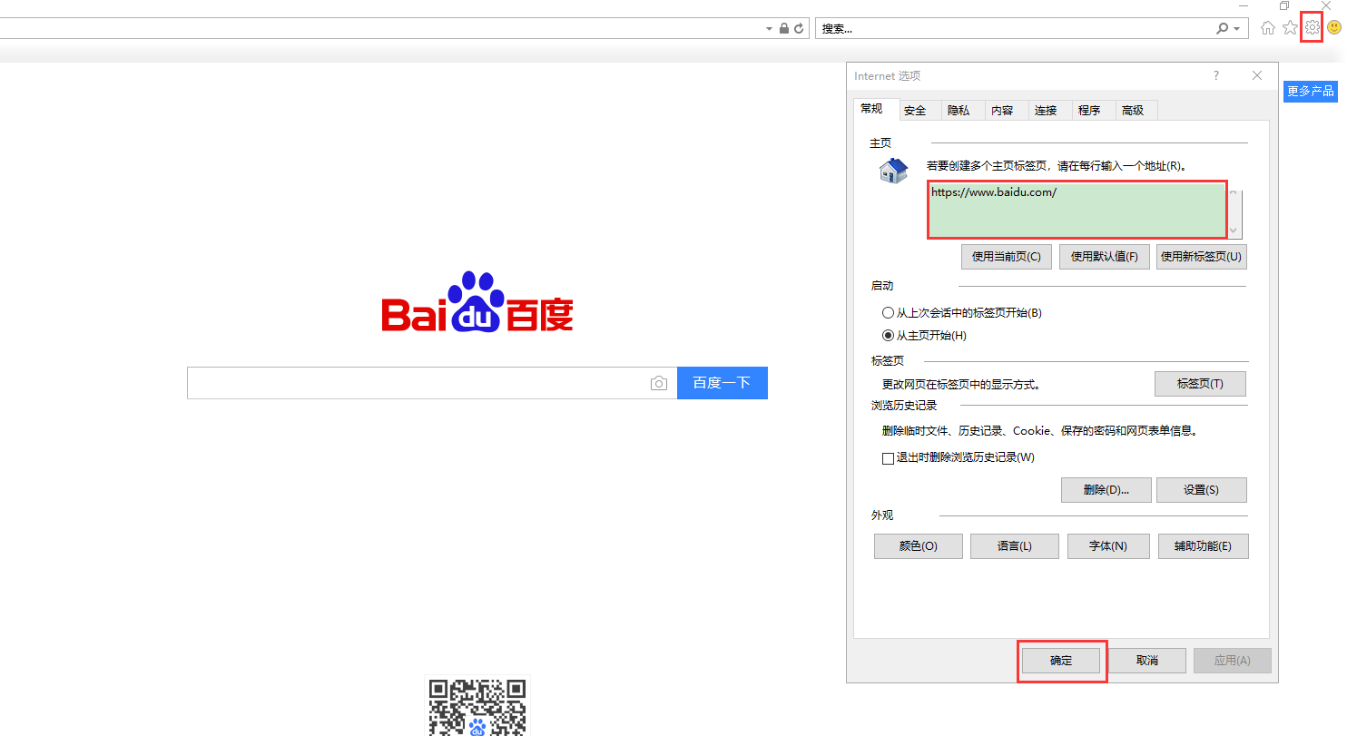1347x736 pixels.
Task: Click the house icon in the home page section
Action: click(893, 170)
